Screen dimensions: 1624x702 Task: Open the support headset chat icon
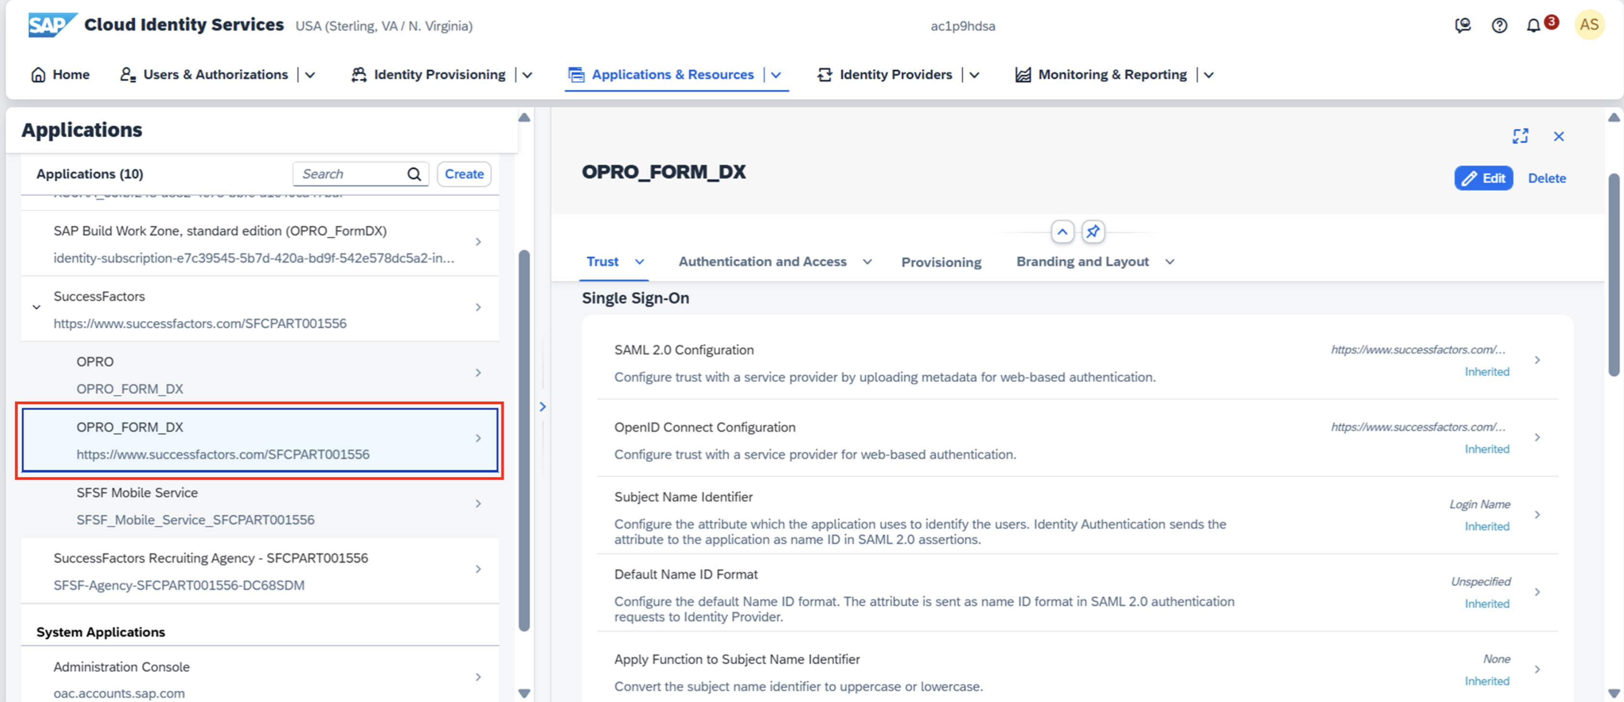point(1463,26)
